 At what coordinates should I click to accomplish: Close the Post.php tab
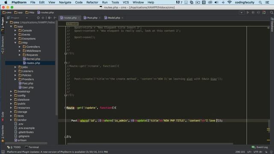click(100, 18)
